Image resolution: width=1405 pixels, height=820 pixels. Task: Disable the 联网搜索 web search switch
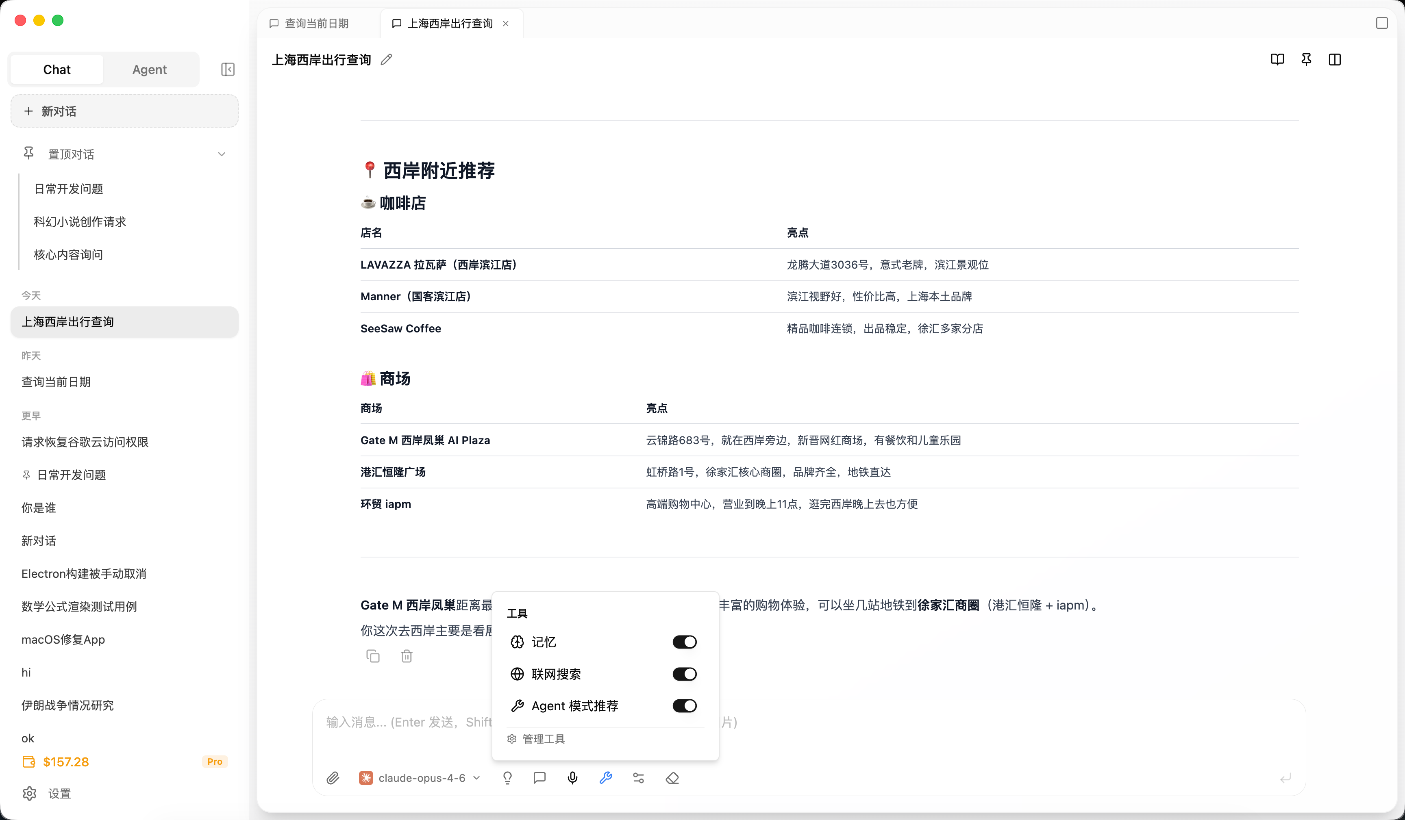tap(684, 674)
